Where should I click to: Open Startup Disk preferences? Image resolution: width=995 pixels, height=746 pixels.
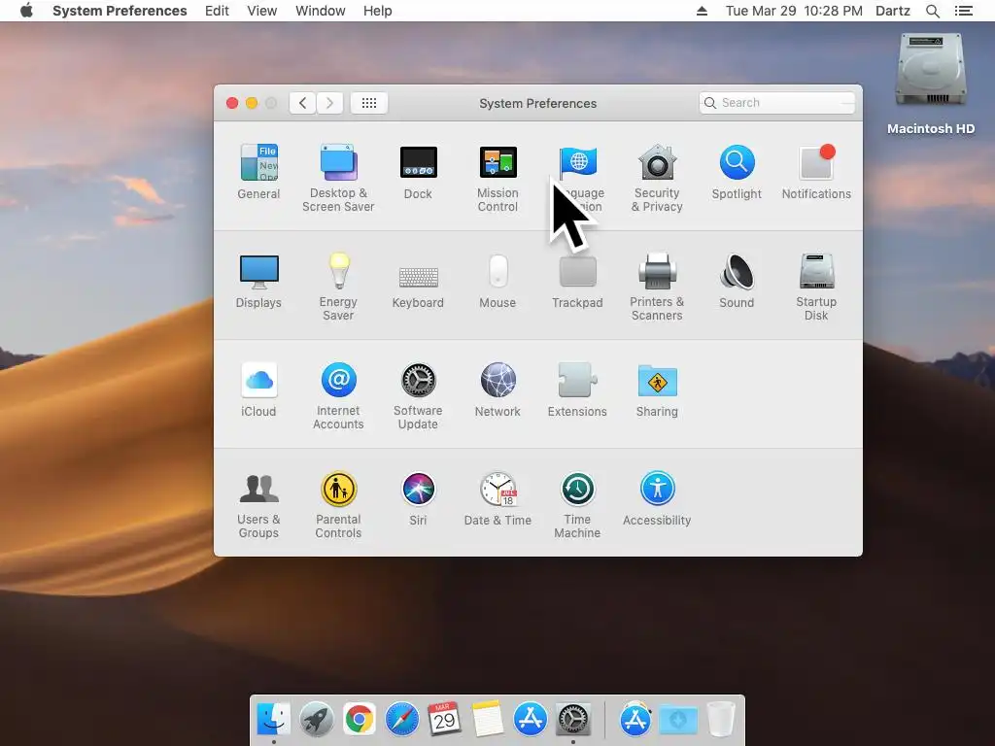pos(816,287)
